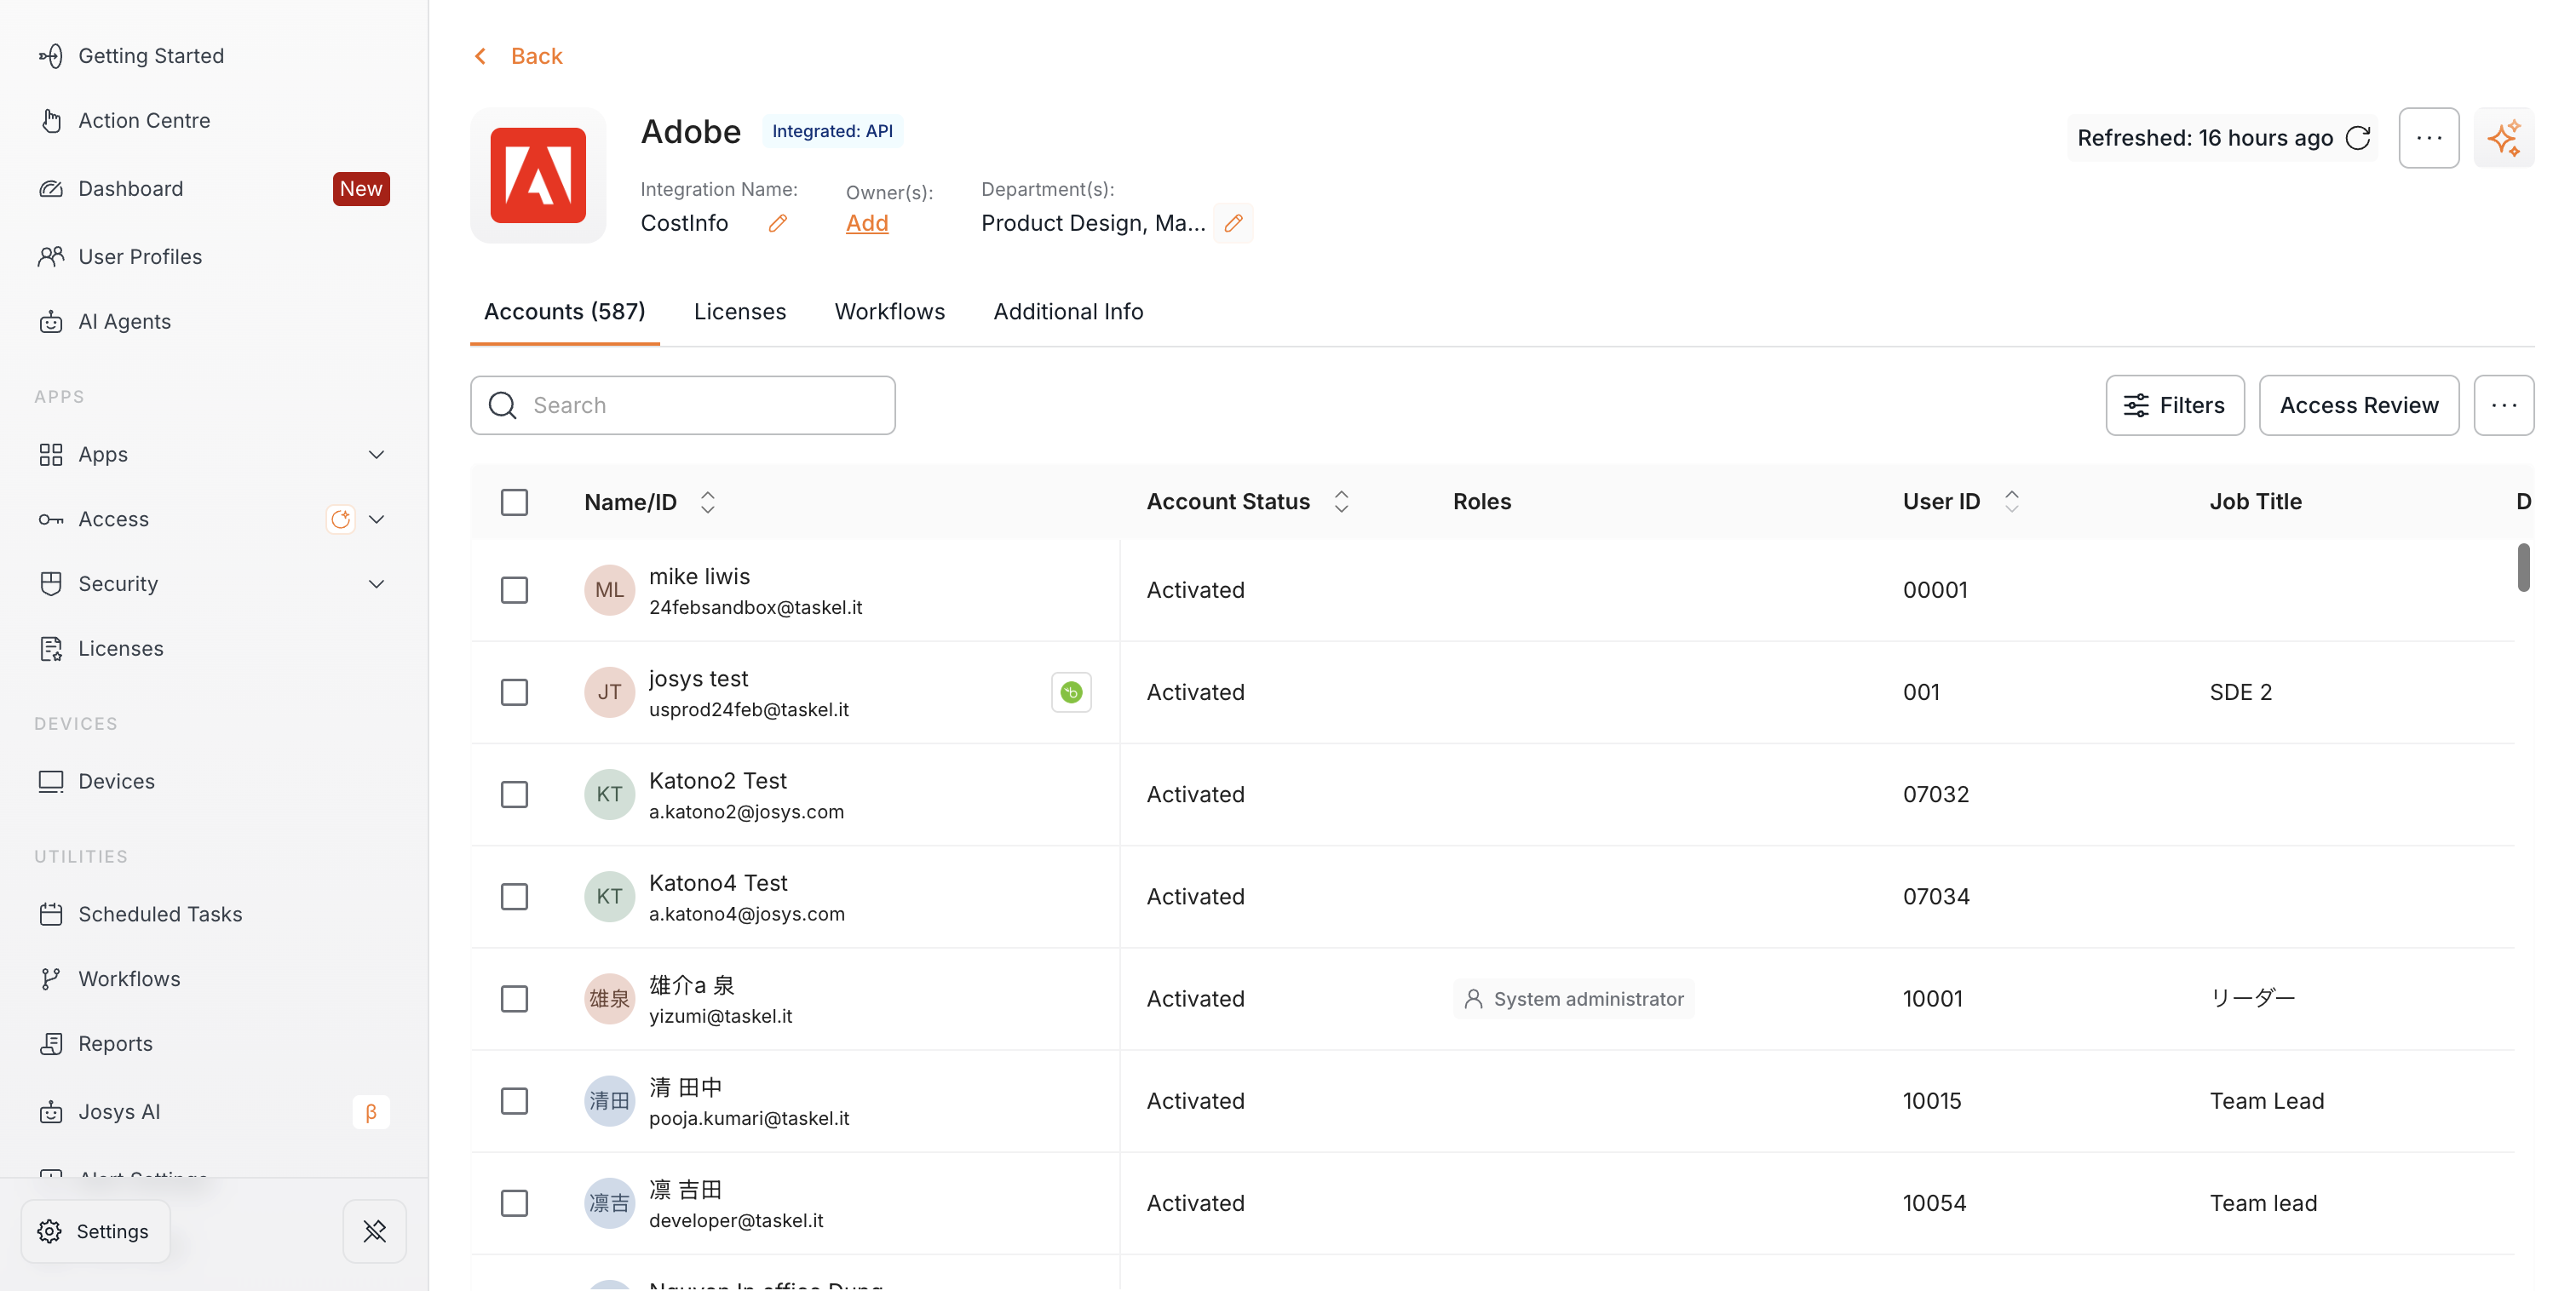2576x1291 pixels.
Task: Open the sidebar Licenses document icon
Action: pyautogui.click(x=51, y=648)
